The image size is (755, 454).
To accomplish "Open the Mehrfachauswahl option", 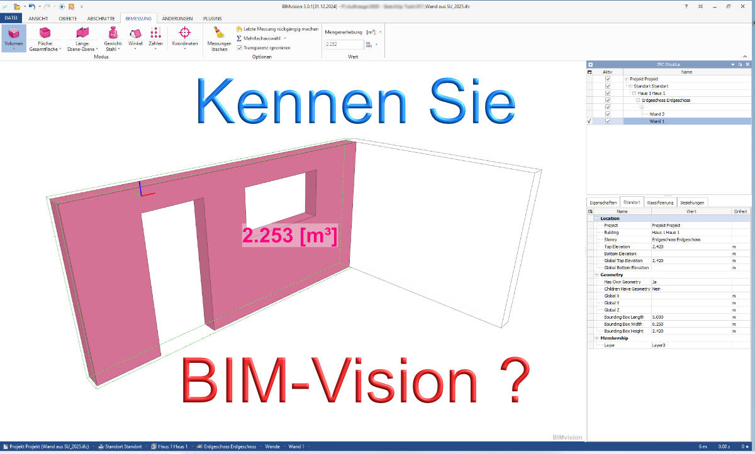I will [x=261, y=38].
